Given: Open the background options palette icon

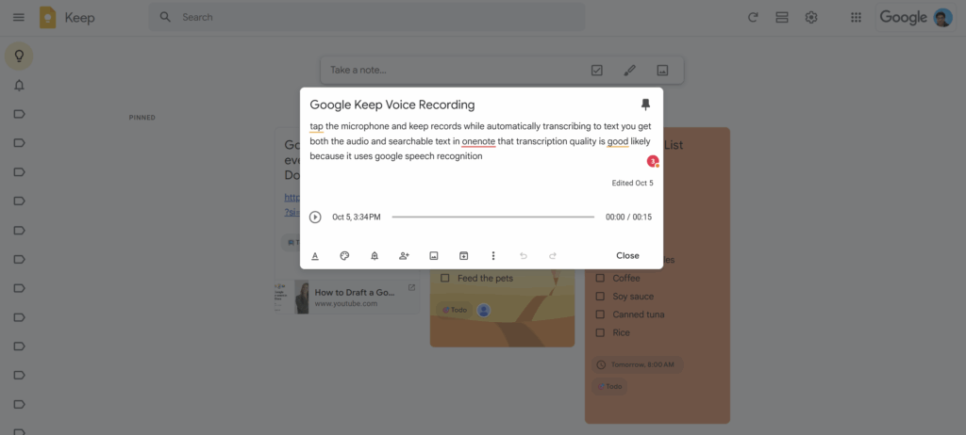Looking at the screenshot, I should click(344, 256).
